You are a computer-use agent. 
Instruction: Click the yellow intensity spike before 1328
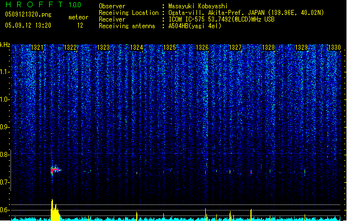point(251,215)
